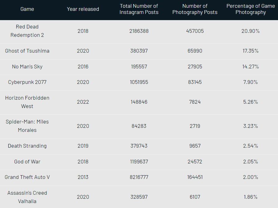Click the 457005 photography posts value

pos(195,31)
